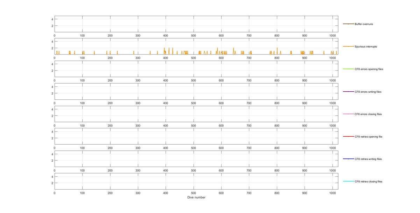Image resolution: width=420 pixels, height=213 pixels.
Task: Click the red CF8 retries opening file line sample
Action: tap(349, 137)
